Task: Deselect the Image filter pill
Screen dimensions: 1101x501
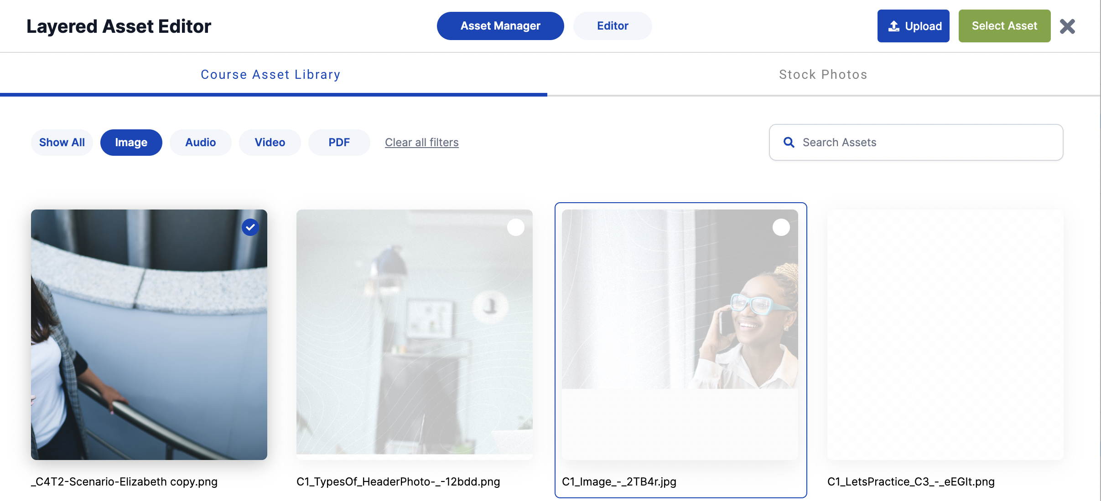Action: tap(131, 143)
